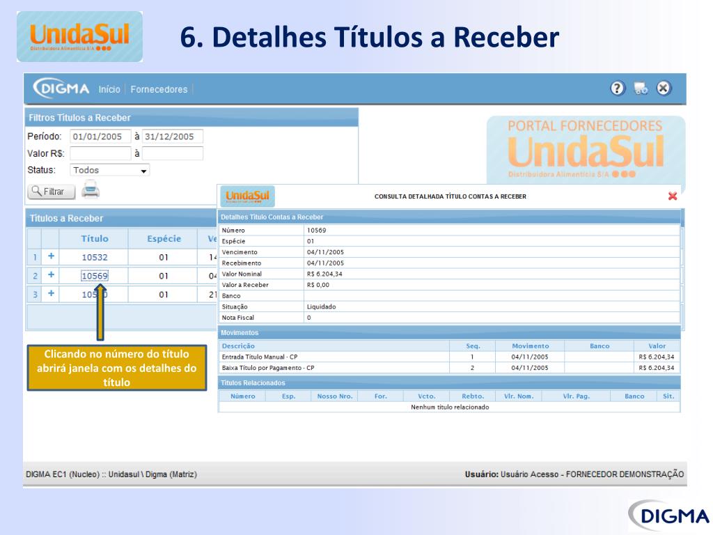Open the Status dropdown showing Todos
Image resolution: width=713 pixels, height=535 pixels.
point(109,170)
